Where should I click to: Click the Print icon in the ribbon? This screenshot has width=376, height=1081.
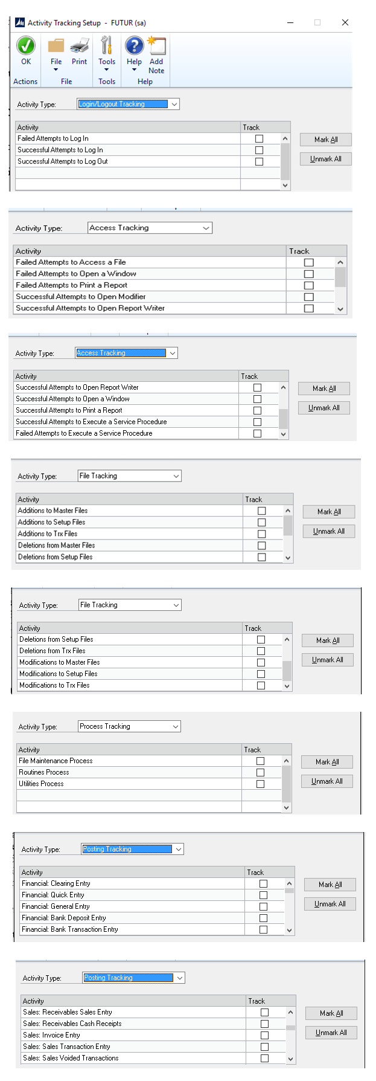pyautogui.click(x=79, y=45)
